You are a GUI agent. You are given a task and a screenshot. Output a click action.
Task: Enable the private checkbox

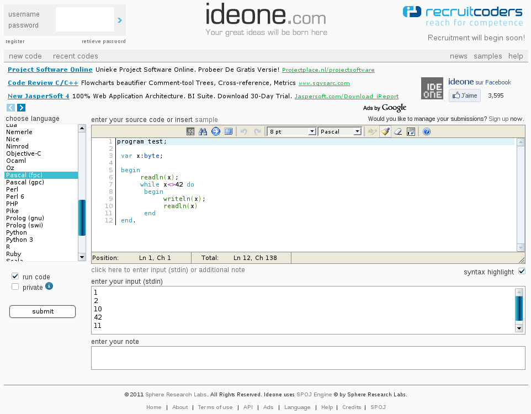click(15, 286)
